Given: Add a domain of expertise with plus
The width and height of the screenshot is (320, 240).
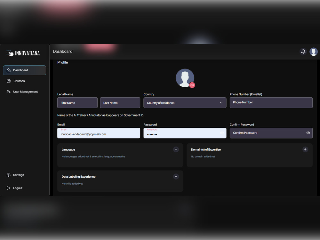Looking at the screenshot, I should tap(305, 149).
